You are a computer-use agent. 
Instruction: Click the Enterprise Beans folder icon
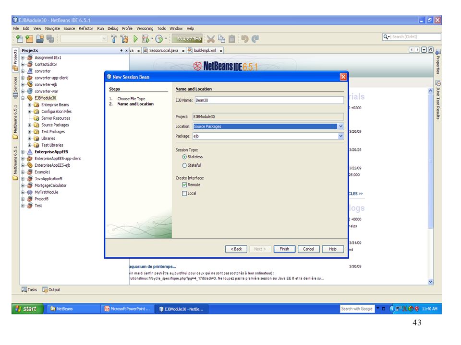36,105
